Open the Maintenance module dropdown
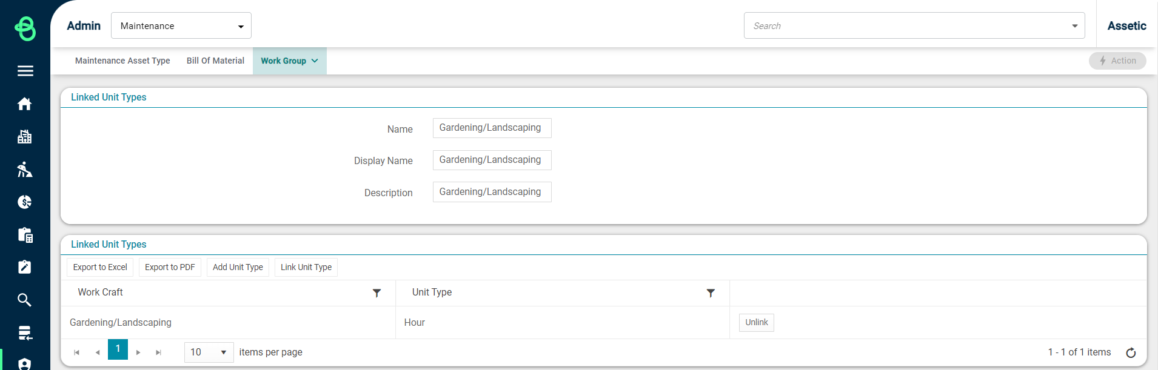This screenshot has height=370, width=1158. click(181, 25)
